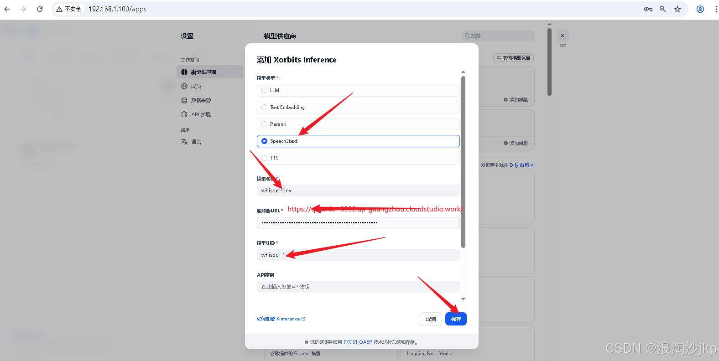Click the not-secure warning badge

[x=69, y=9]
